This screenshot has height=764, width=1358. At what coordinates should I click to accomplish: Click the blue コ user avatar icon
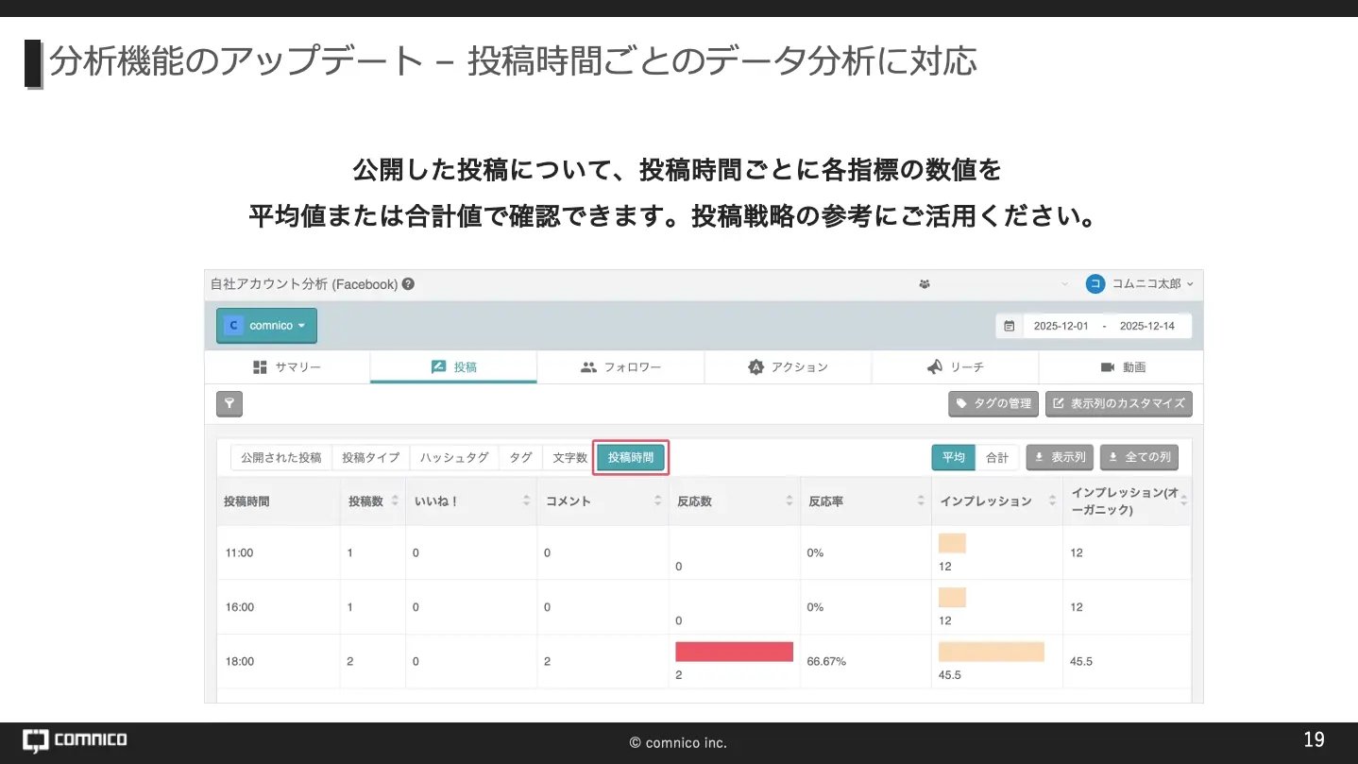point(1095,283)
